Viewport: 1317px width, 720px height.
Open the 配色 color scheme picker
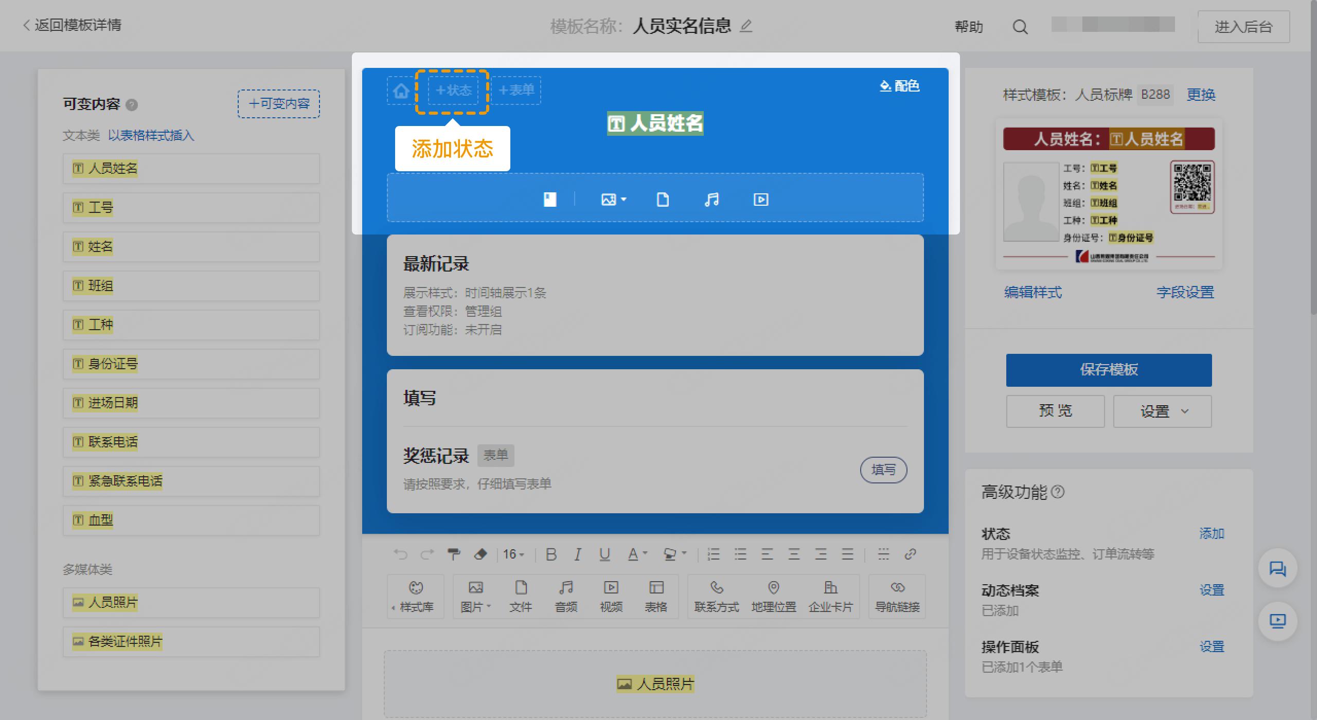(x=900, y=86)
